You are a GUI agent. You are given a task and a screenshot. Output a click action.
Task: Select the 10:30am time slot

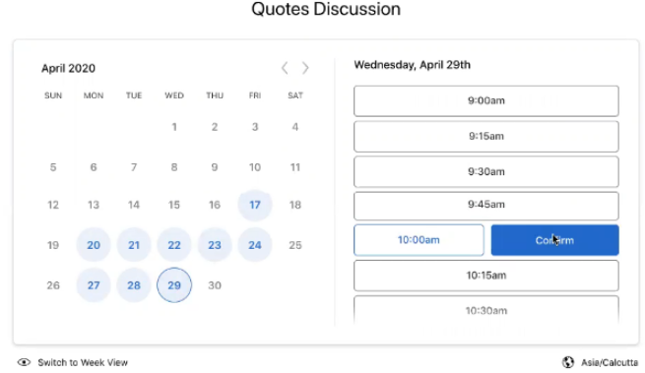coord(485,310)
